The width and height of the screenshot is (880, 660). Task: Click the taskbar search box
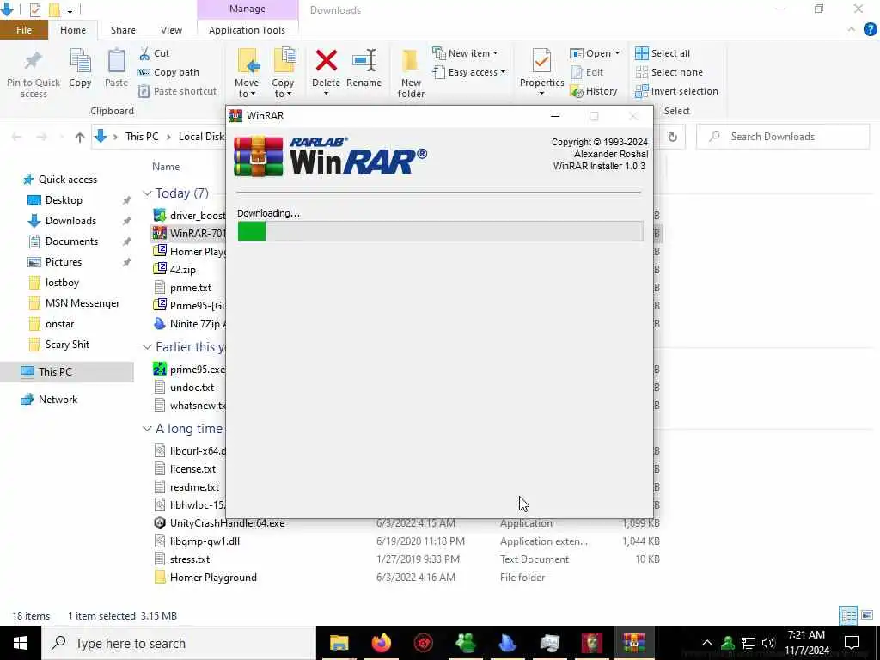click(x=179, y=643)
